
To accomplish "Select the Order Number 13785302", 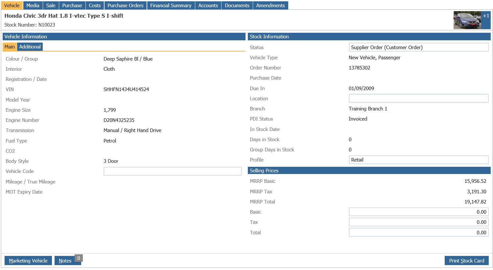I will tap(360, 68).
